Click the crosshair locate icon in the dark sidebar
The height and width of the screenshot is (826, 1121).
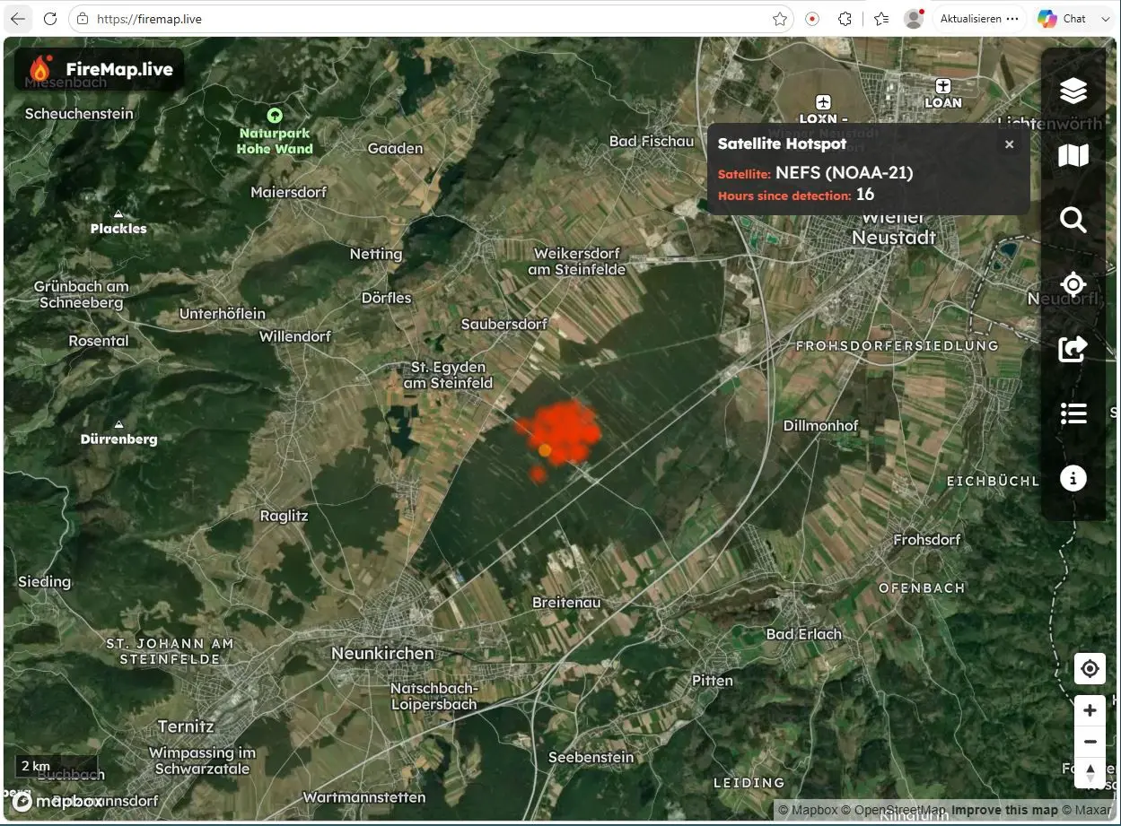(1073, 285)
